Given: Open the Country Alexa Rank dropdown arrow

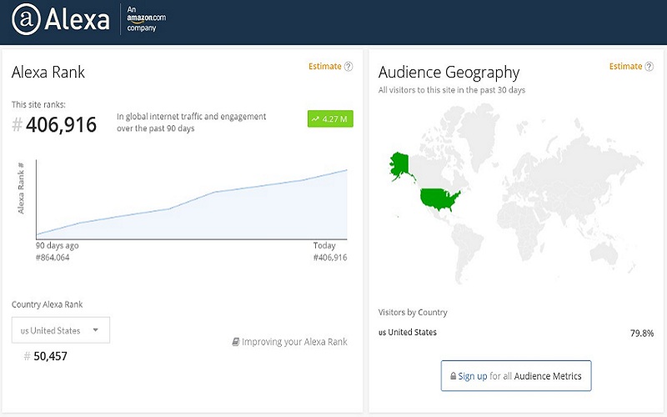Looking at the screenshot, I should click(96, 330).
